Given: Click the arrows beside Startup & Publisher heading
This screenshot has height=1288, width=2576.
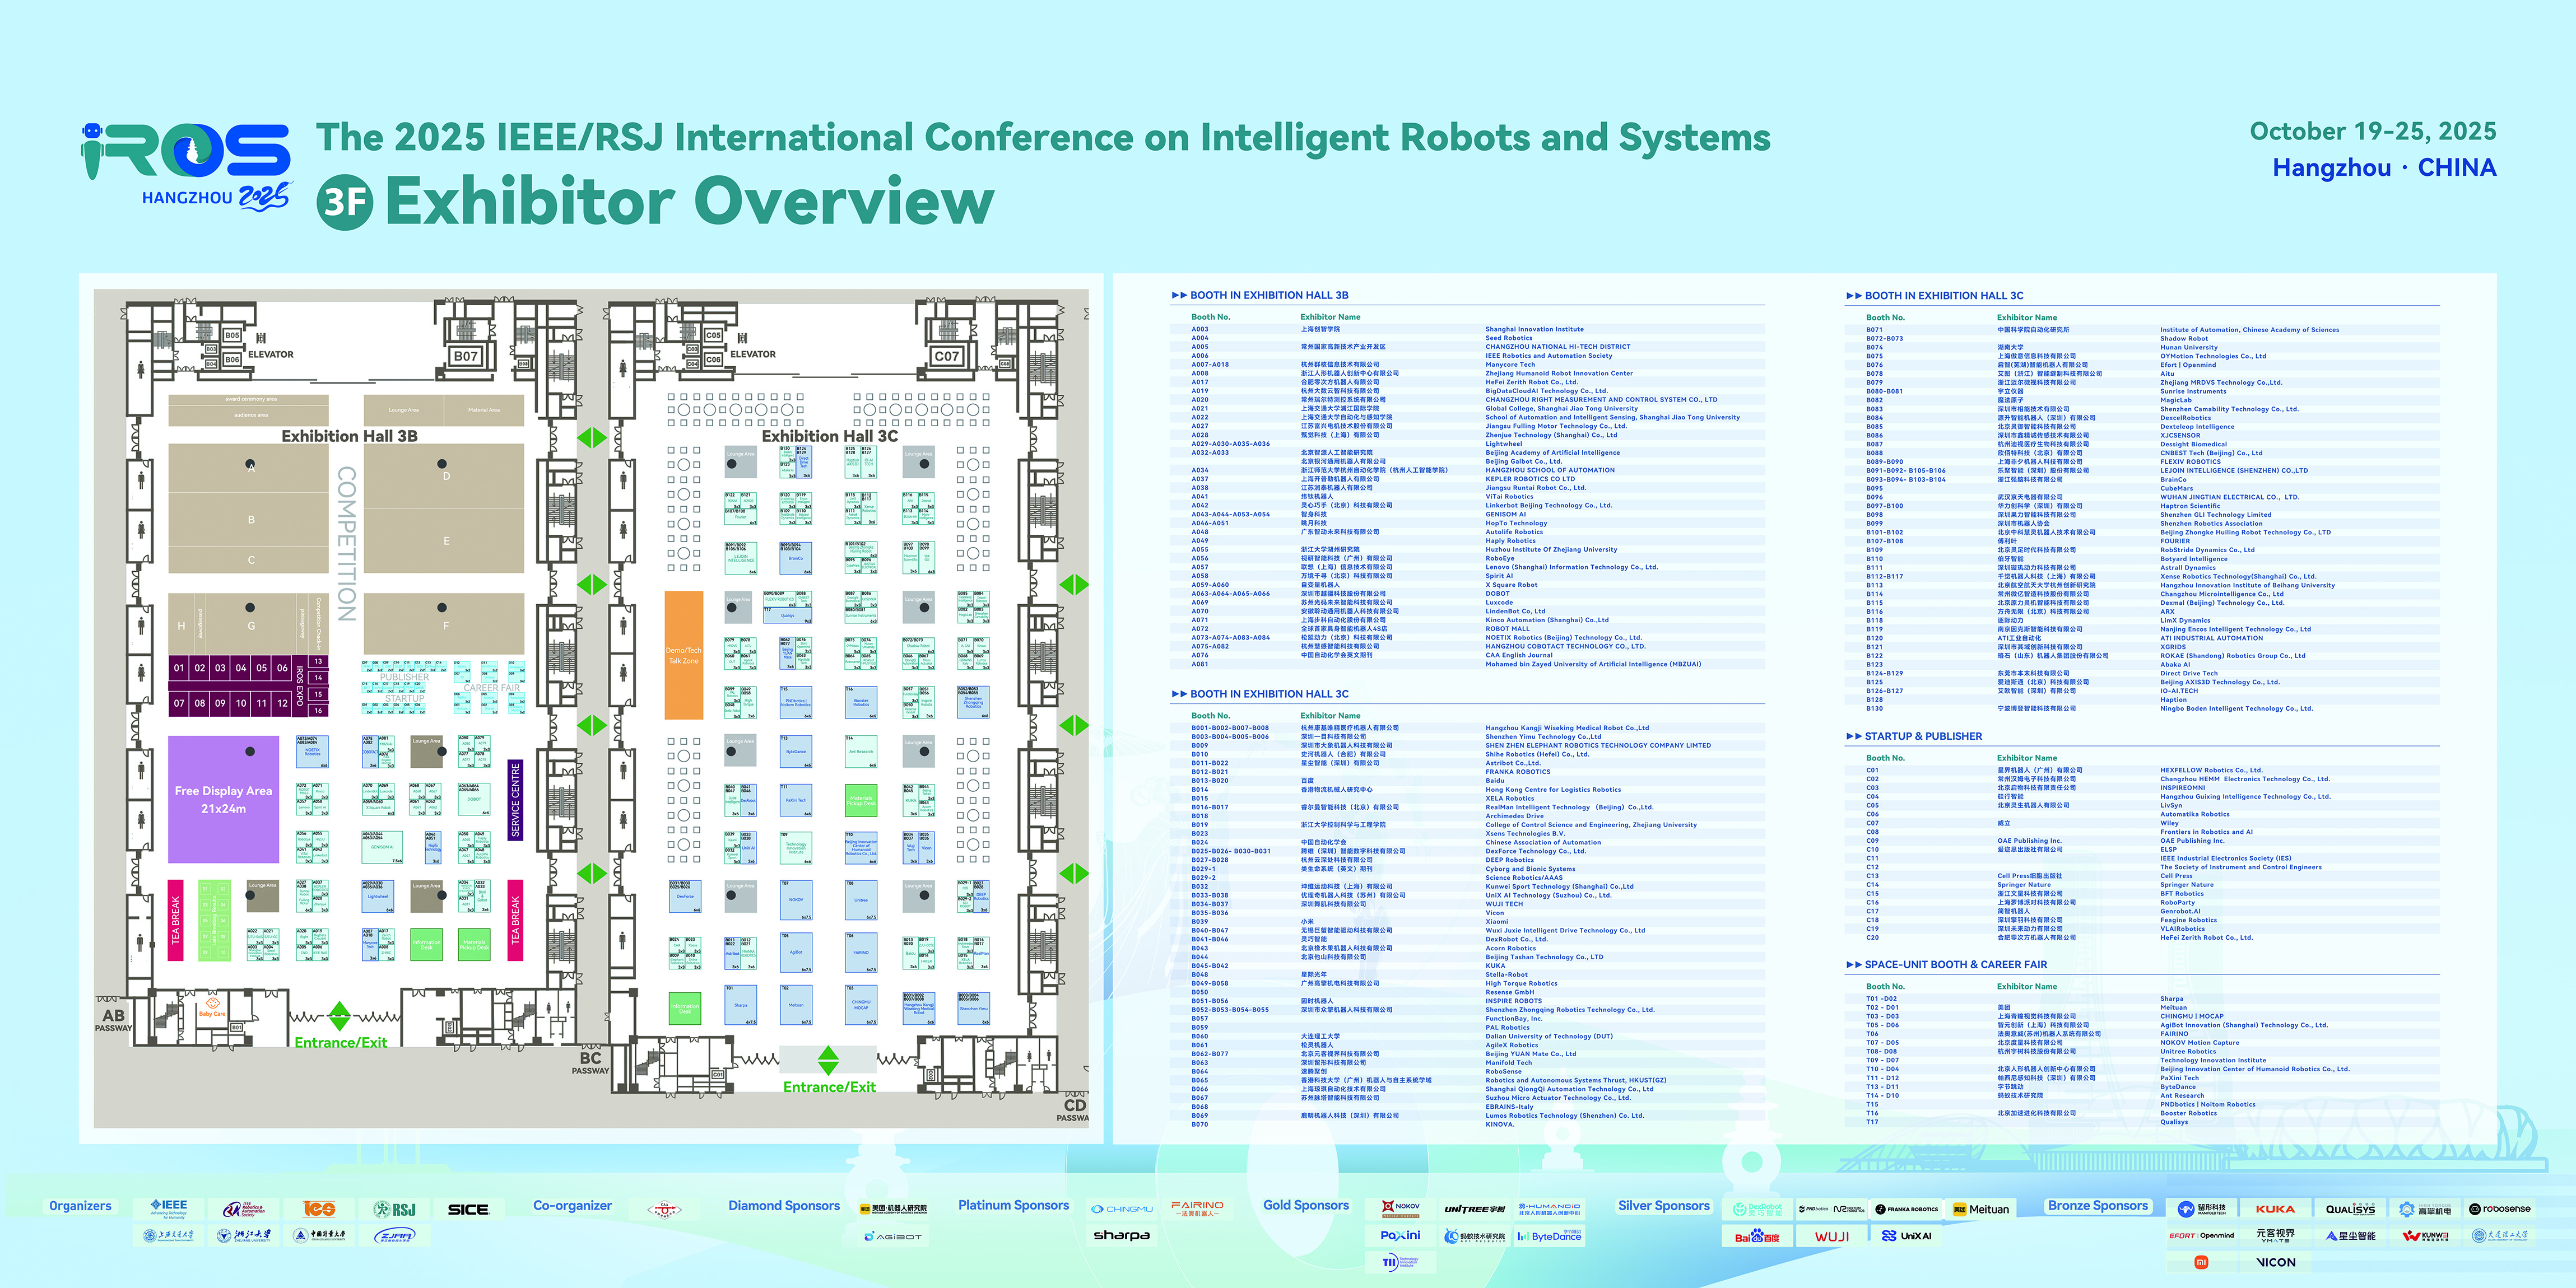Looking at the screenshot, I should tap(1854, 736).
